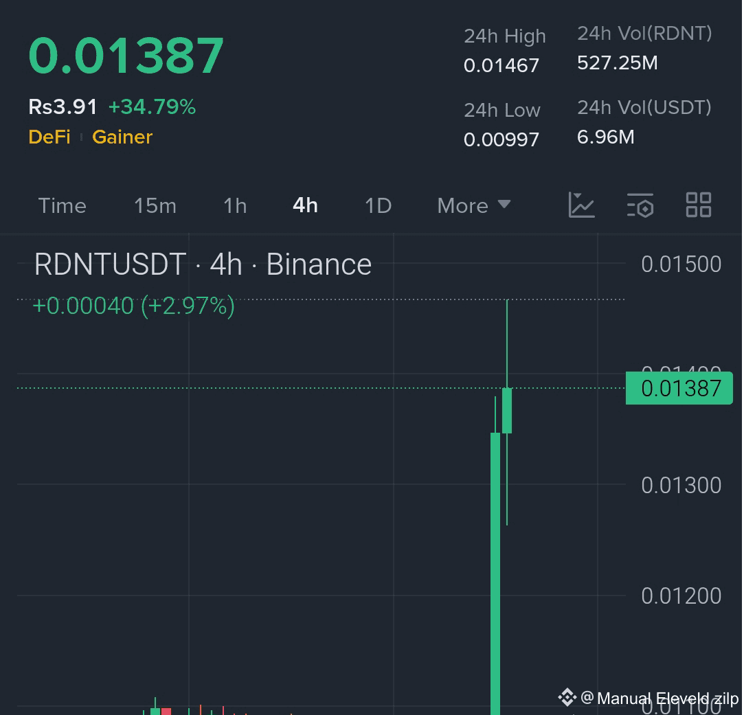Click the 24h Vol(USDT) value 6.96M
744x715 pixels.
tap(605, 137)
